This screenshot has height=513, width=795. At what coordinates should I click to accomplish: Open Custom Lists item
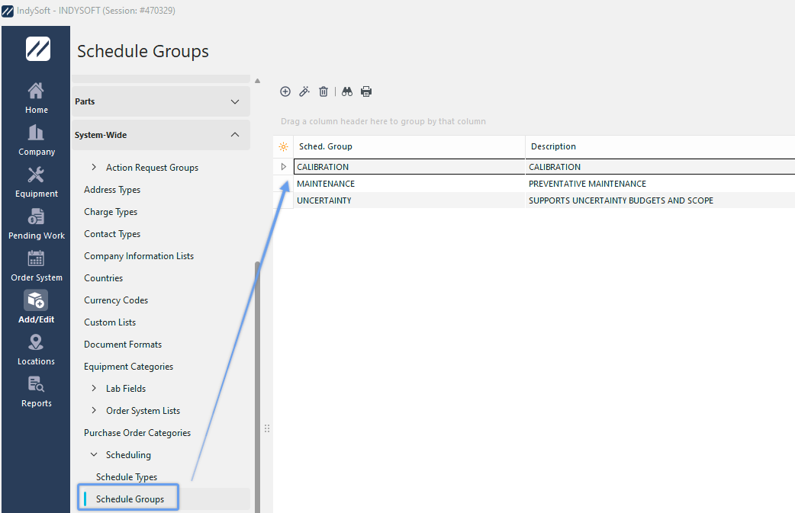[110, 322]
